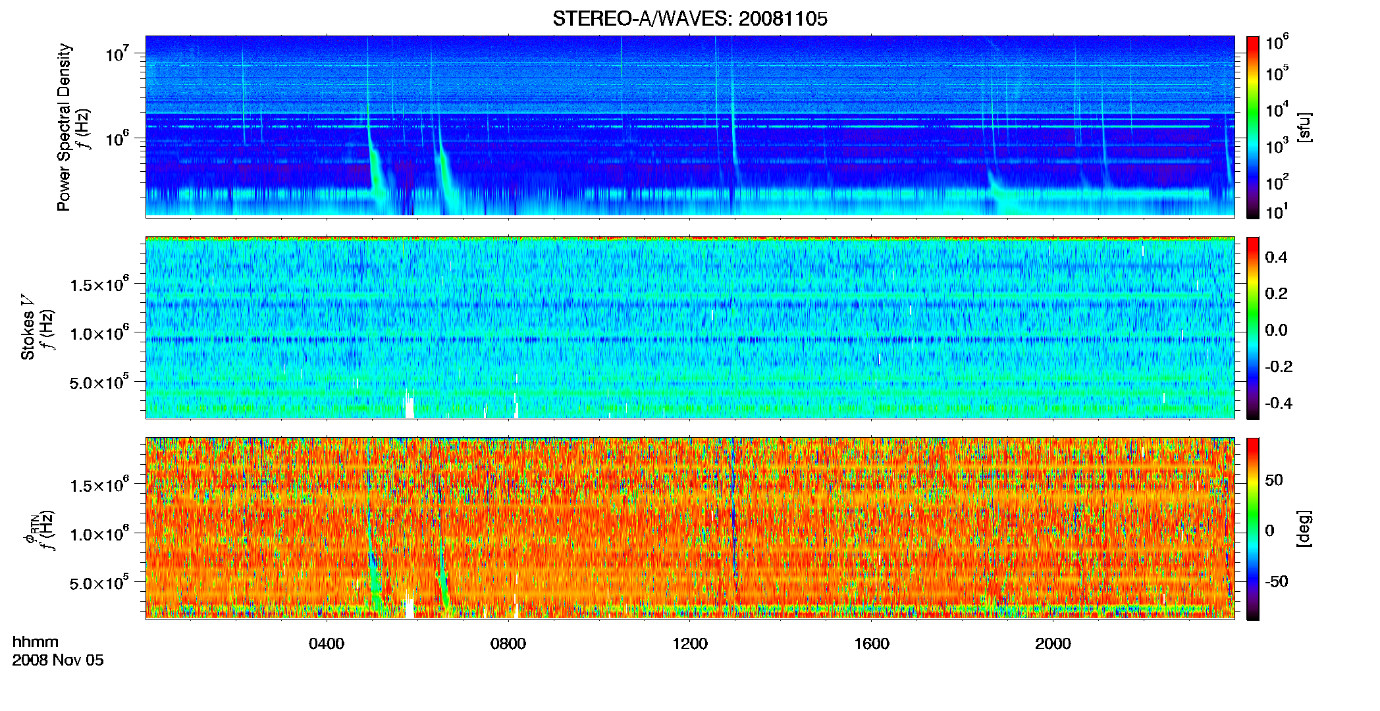Click the -0.2 label on the Stokes color bar
Image resolution: width=1380 pixels, height=711 pixels.
(1279, 367)
